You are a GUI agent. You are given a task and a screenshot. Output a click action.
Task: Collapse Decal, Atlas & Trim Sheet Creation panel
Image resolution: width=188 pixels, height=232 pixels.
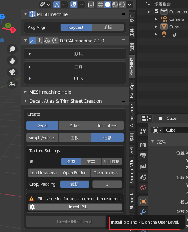[x=25, y=101]
